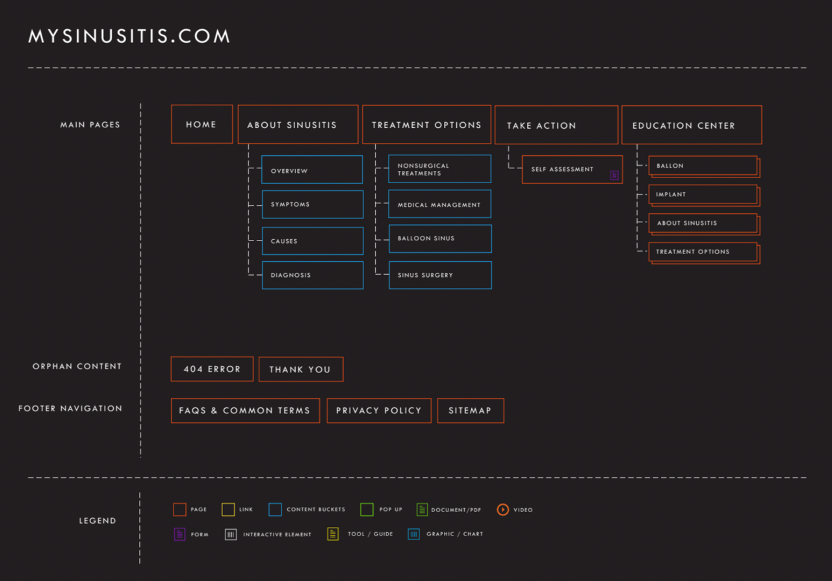The width and height of the screenshot is (832, 581).
Task: Click the white Interactive Element legend icon
Action: [231, 534]
